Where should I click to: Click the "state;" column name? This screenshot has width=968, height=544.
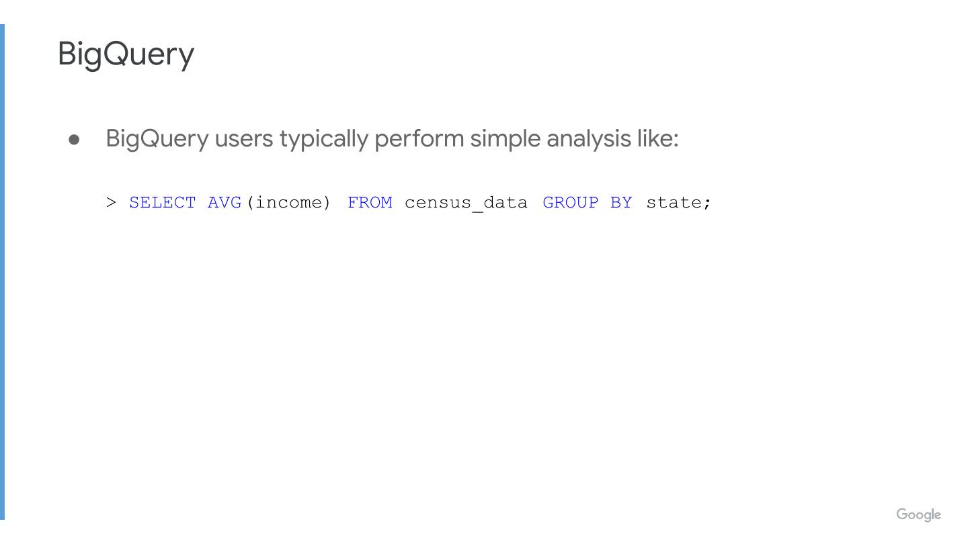[x=678, y=202]
